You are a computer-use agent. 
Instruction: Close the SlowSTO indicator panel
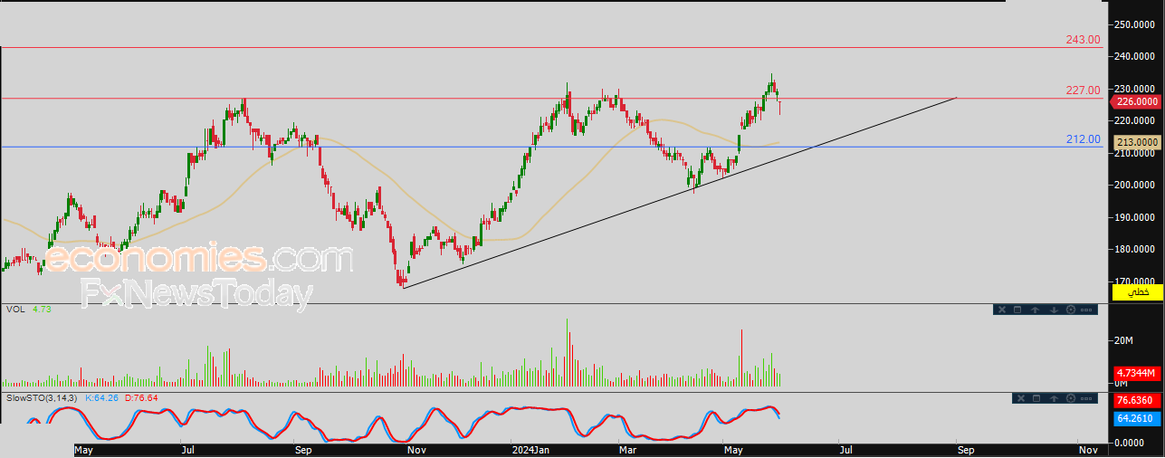click(x=1019, y=398)
